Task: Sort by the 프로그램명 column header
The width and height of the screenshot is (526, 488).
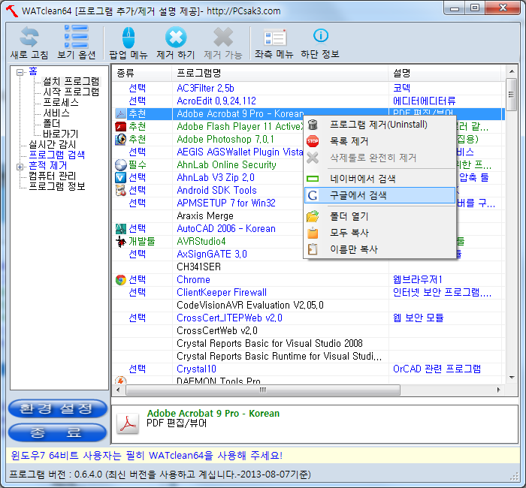Action: [x=280, y=73]
